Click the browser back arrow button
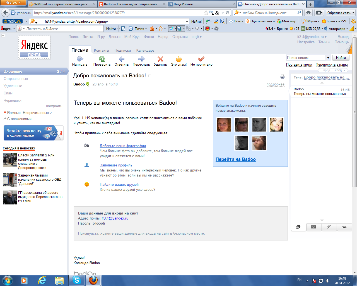This screenshot has width=357, height=286. point(5,13)
